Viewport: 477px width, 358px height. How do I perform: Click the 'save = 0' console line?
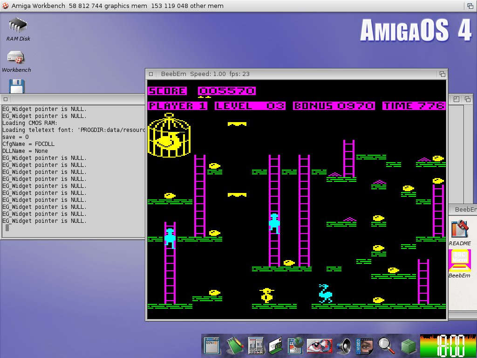pyautogui.click(x=15, y=137)
